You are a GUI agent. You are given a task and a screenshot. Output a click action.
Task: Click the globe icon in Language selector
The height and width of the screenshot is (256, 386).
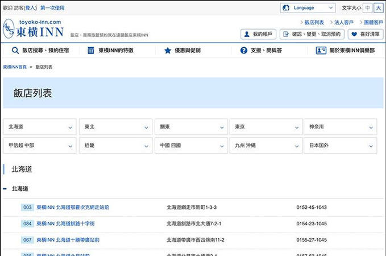[286, 8]
